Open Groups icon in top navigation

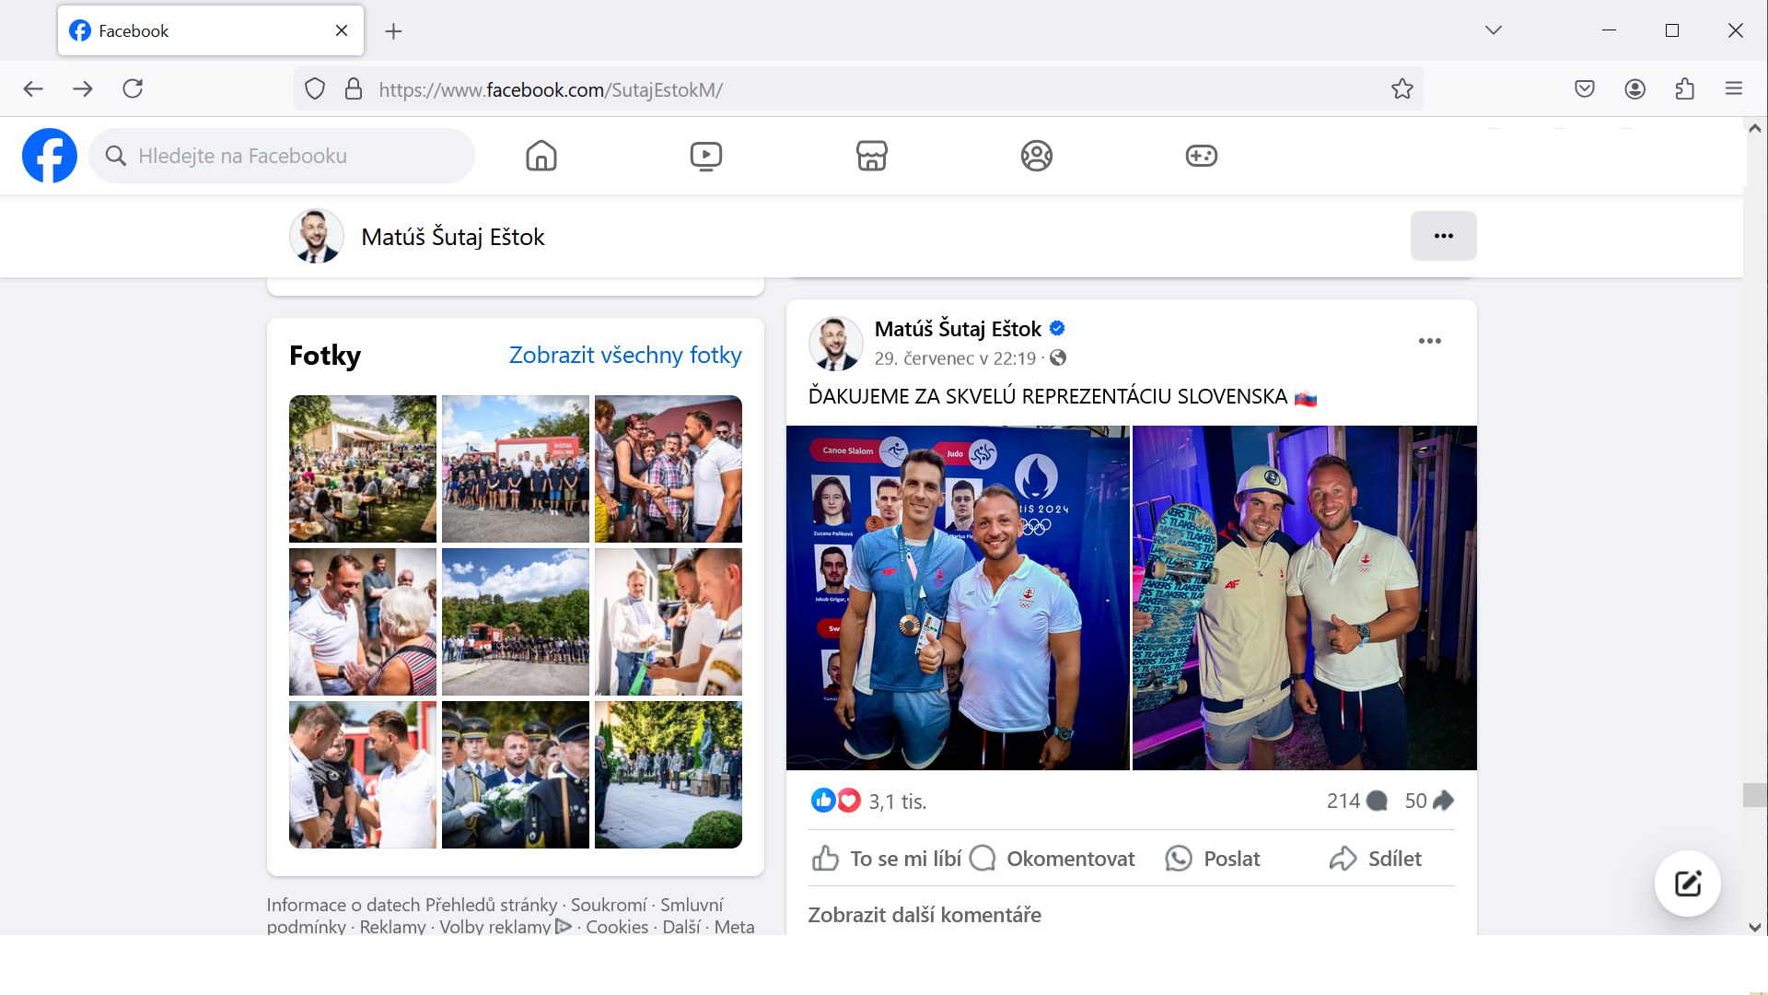tap(1036, 156)
